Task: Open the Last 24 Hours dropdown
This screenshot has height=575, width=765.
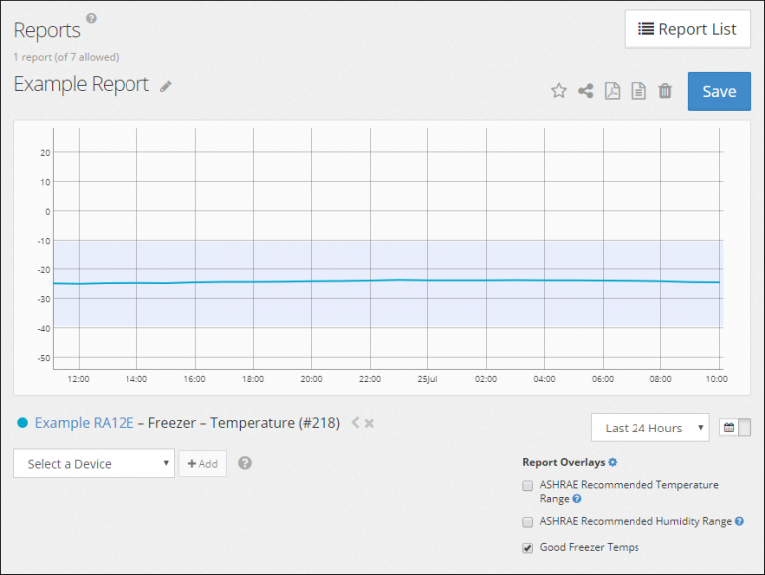Action: pos(649,428)
